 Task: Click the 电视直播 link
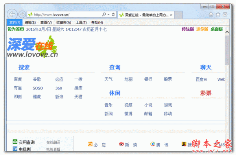(x=53, y=149)
